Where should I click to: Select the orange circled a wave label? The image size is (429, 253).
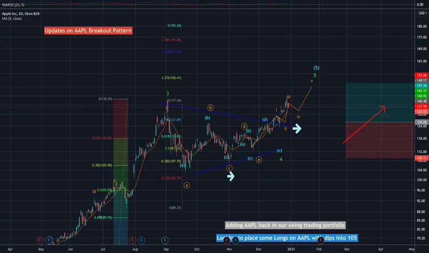[x=186, y=185]
